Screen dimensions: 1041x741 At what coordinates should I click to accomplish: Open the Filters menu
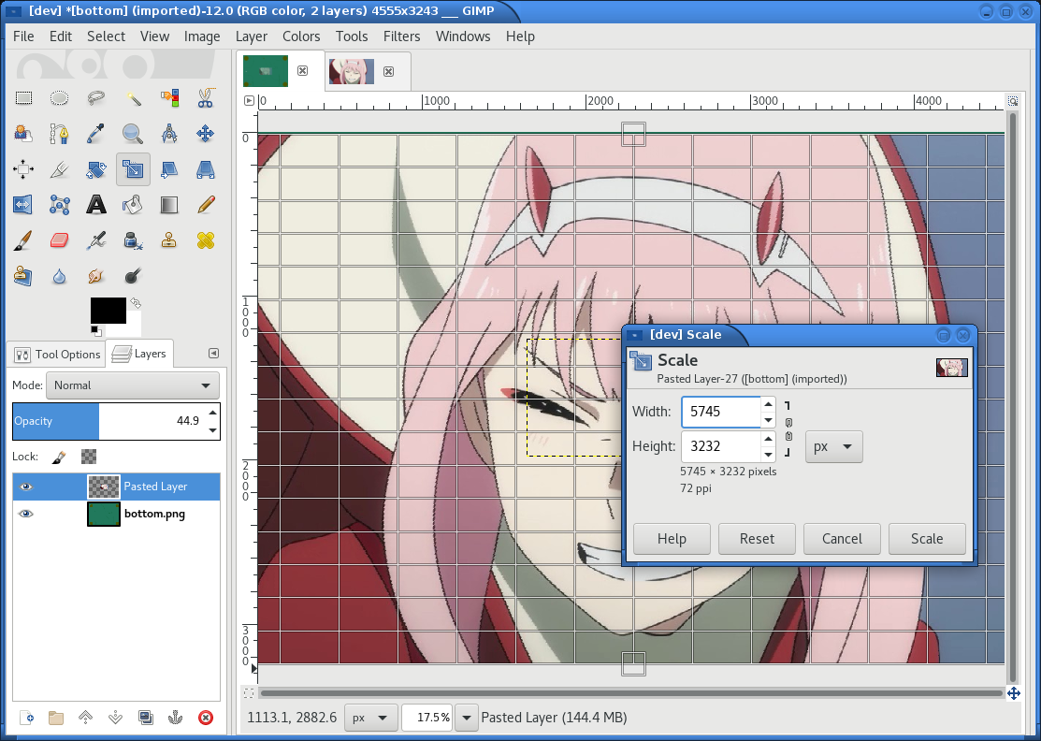click(x=401, y=36)
